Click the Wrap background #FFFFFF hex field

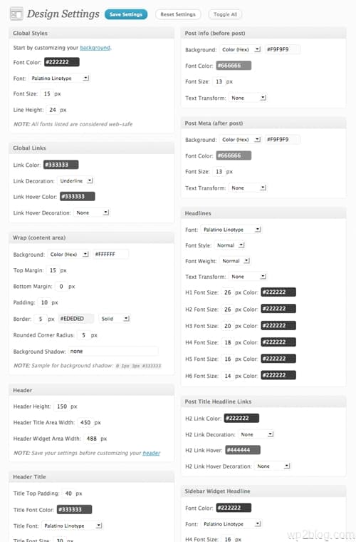[111, 255]
